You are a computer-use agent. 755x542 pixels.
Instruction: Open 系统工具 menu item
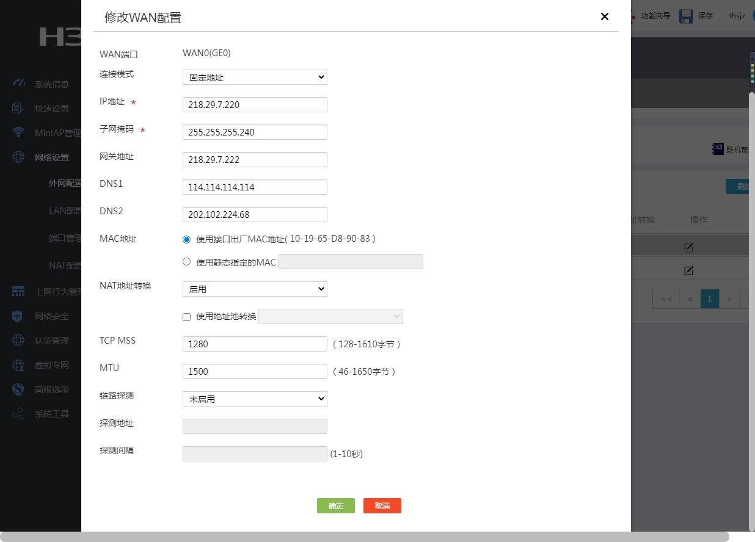(52, 414)
